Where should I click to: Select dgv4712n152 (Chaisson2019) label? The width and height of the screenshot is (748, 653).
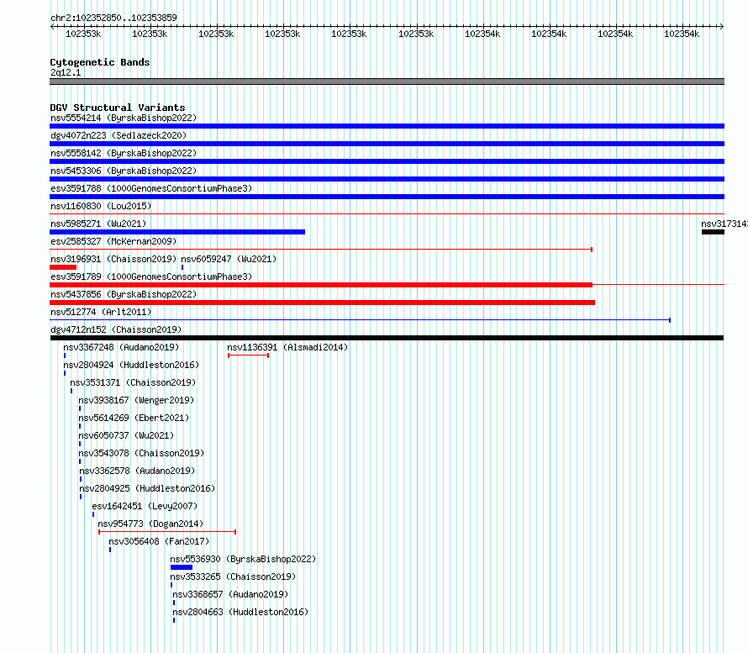click(116, 329)
